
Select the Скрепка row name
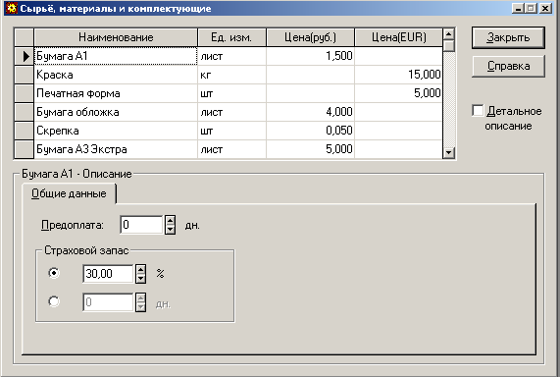point(116,131)
